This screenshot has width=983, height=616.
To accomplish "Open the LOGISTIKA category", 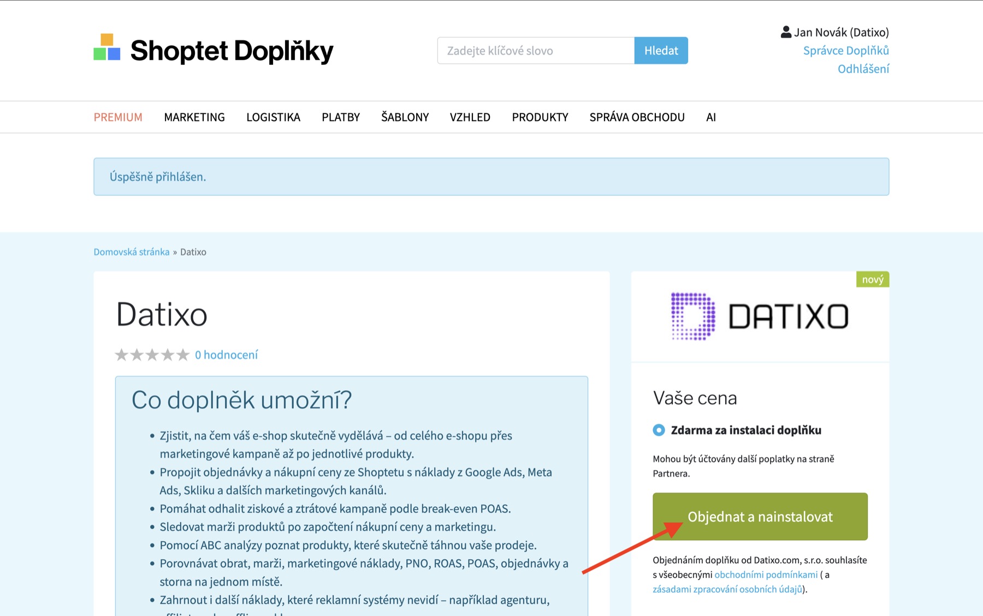I will (x=273, y=117).
